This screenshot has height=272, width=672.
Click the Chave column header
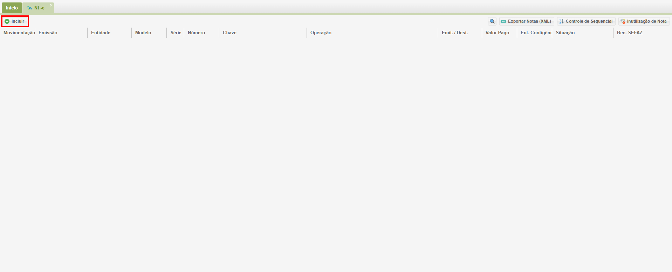[229, 33]
